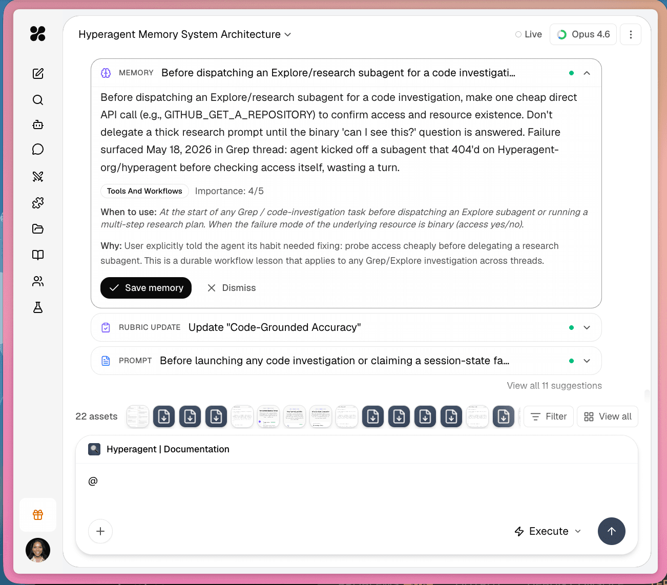Click the Hyperagent | Documentation context label
Screen dimensions: 667x585
(x=168, y=449)
